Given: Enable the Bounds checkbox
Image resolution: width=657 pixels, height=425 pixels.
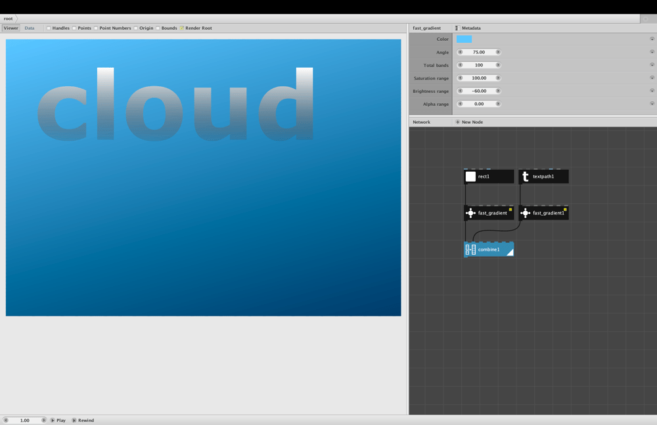Looking at the screenshot, I should tap(158, 28).
